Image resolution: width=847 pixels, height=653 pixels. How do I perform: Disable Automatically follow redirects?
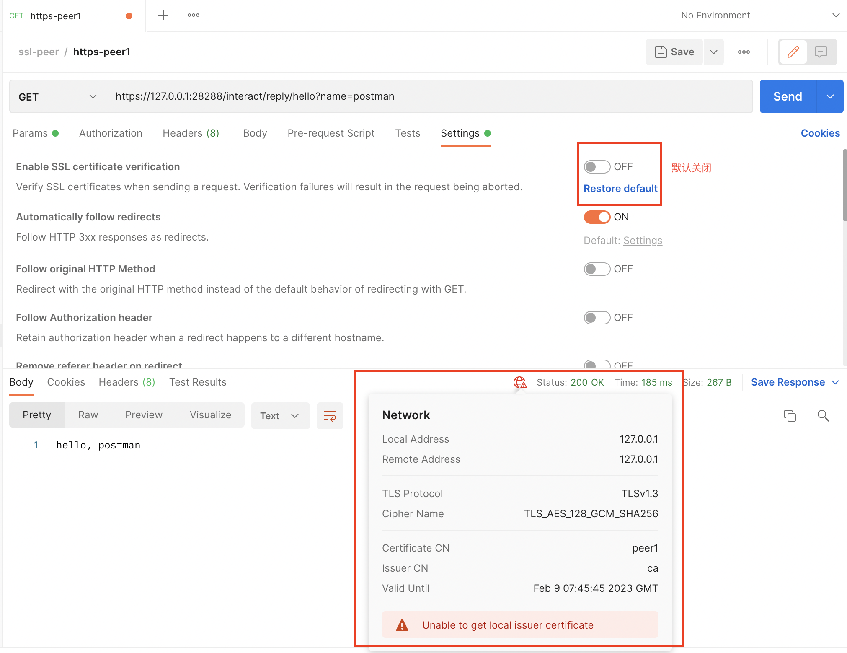pos(597,217)
